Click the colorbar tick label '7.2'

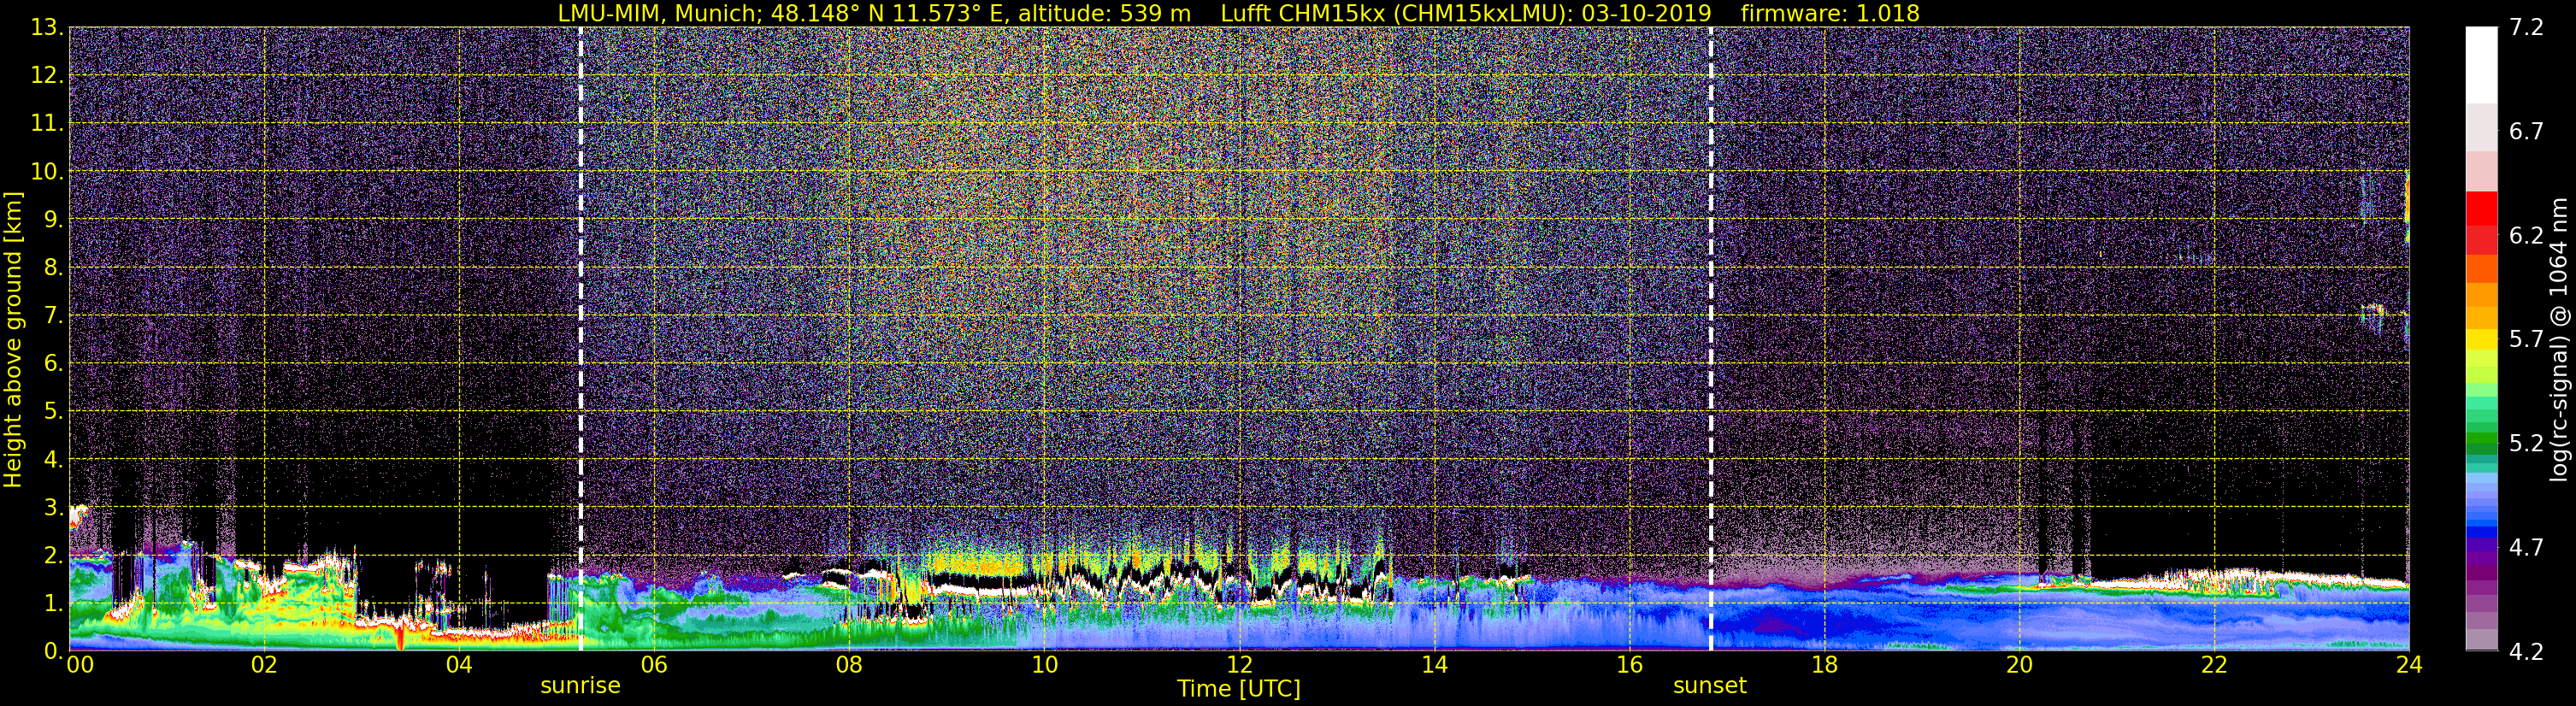coord(2526,28)
